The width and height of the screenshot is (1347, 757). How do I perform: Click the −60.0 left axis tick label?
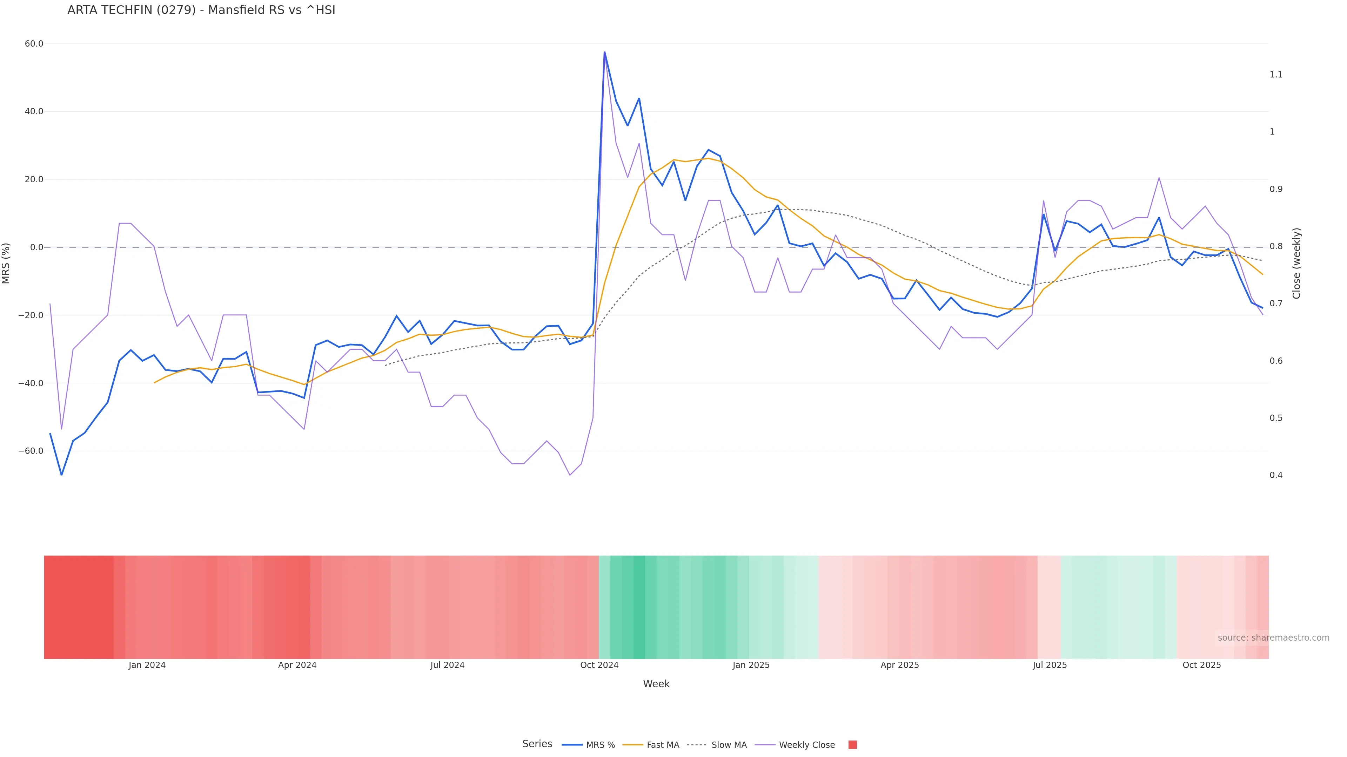pos(31,451)
